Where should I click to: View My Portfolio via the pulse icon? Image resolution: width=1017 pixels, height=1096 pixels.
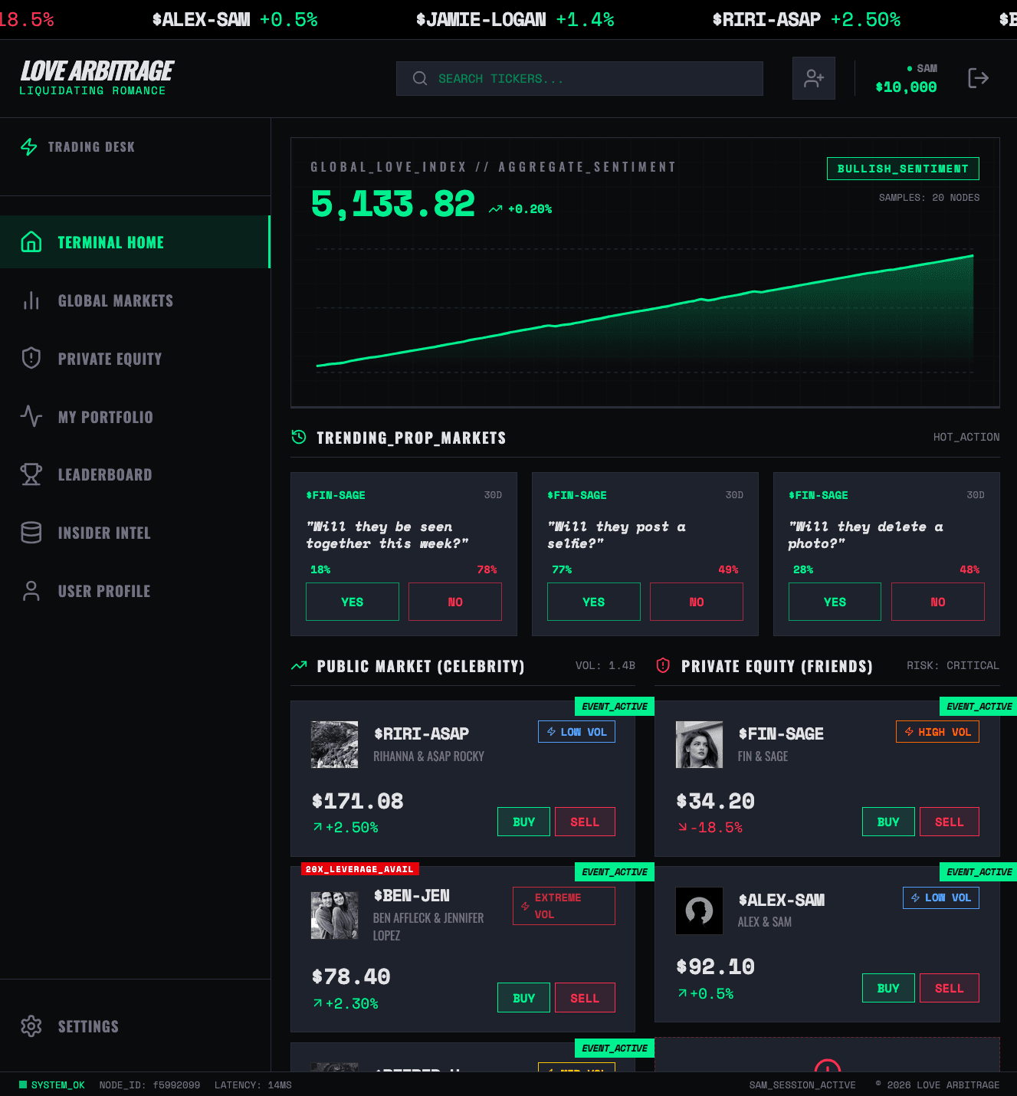point(31,416)
